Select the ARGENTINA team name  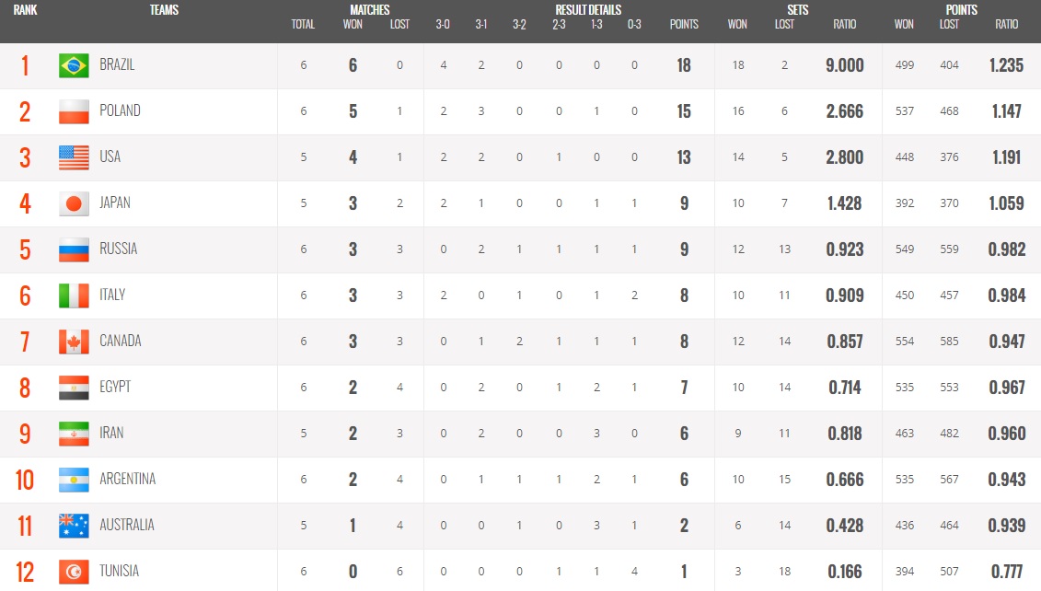click(x=127, y=480)
